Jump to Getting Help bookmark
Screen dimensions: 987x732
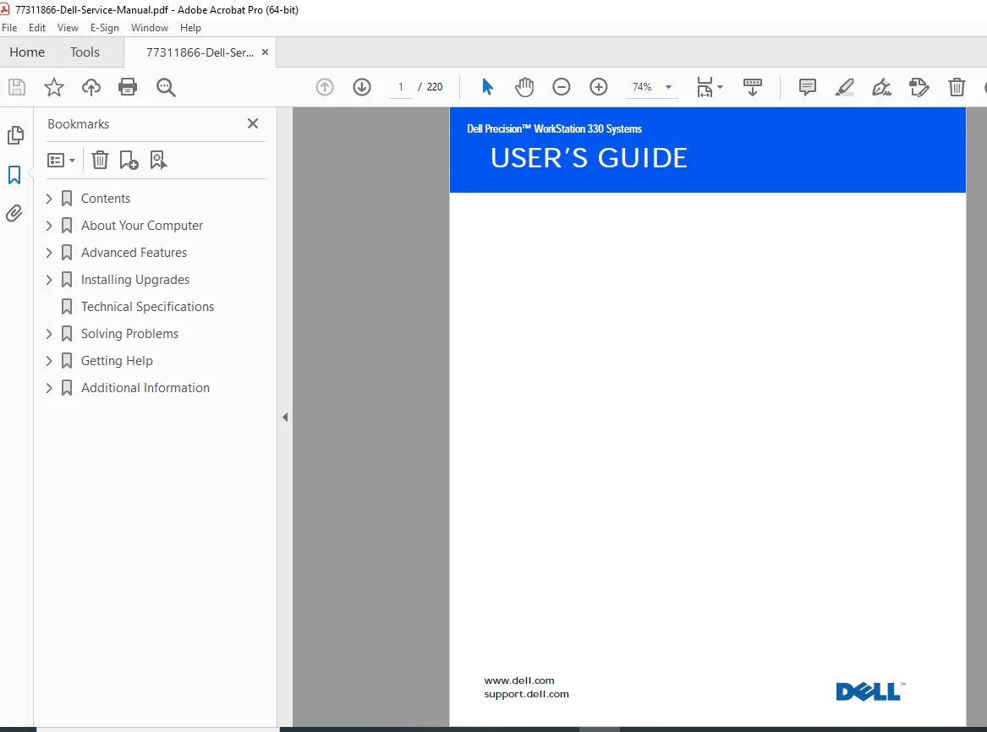(x=117, y=361)
